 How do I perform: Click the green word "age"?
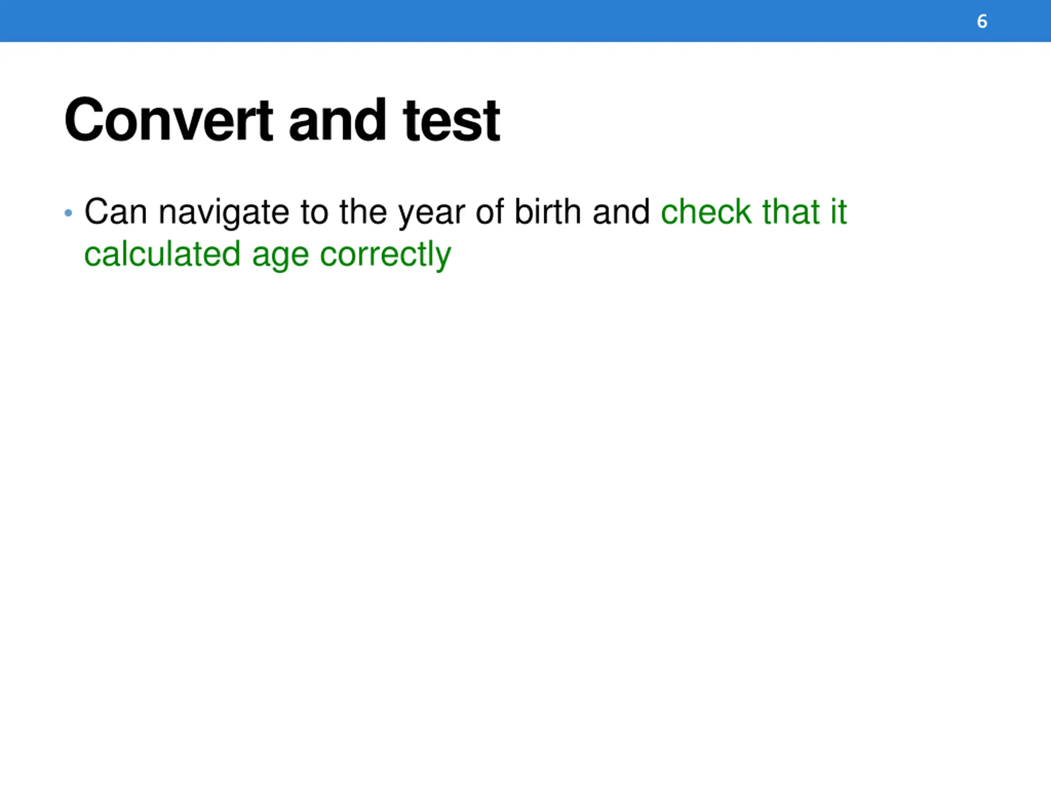[280, 257]
